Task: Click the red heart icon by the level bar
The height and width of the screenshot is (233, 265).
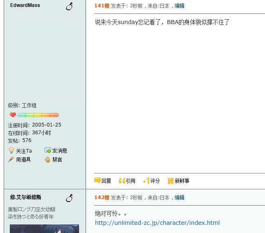Action: click(x=13, y=115)
